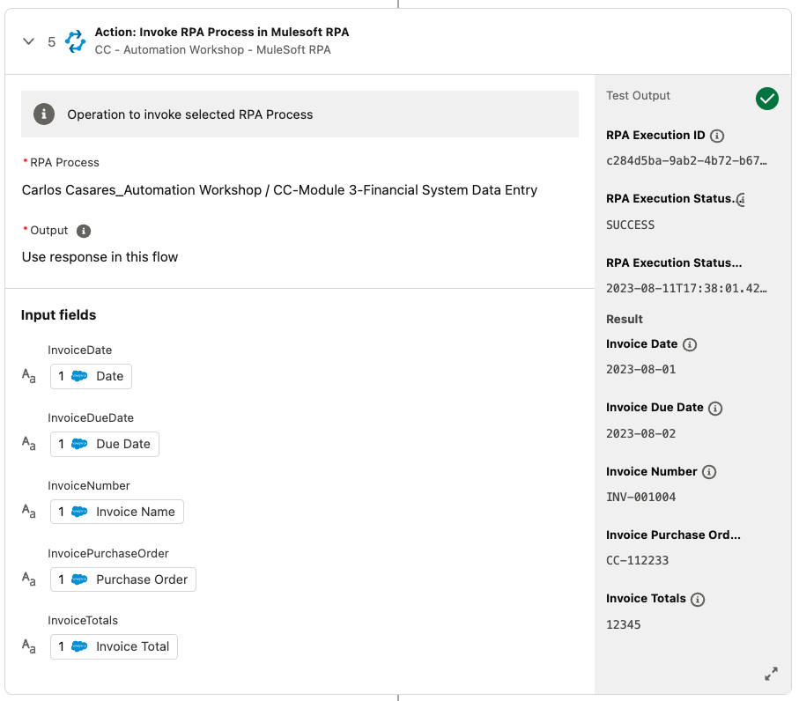799x701 pixels.
Task: Select the Purchase Order data pill
Action: 122,579
